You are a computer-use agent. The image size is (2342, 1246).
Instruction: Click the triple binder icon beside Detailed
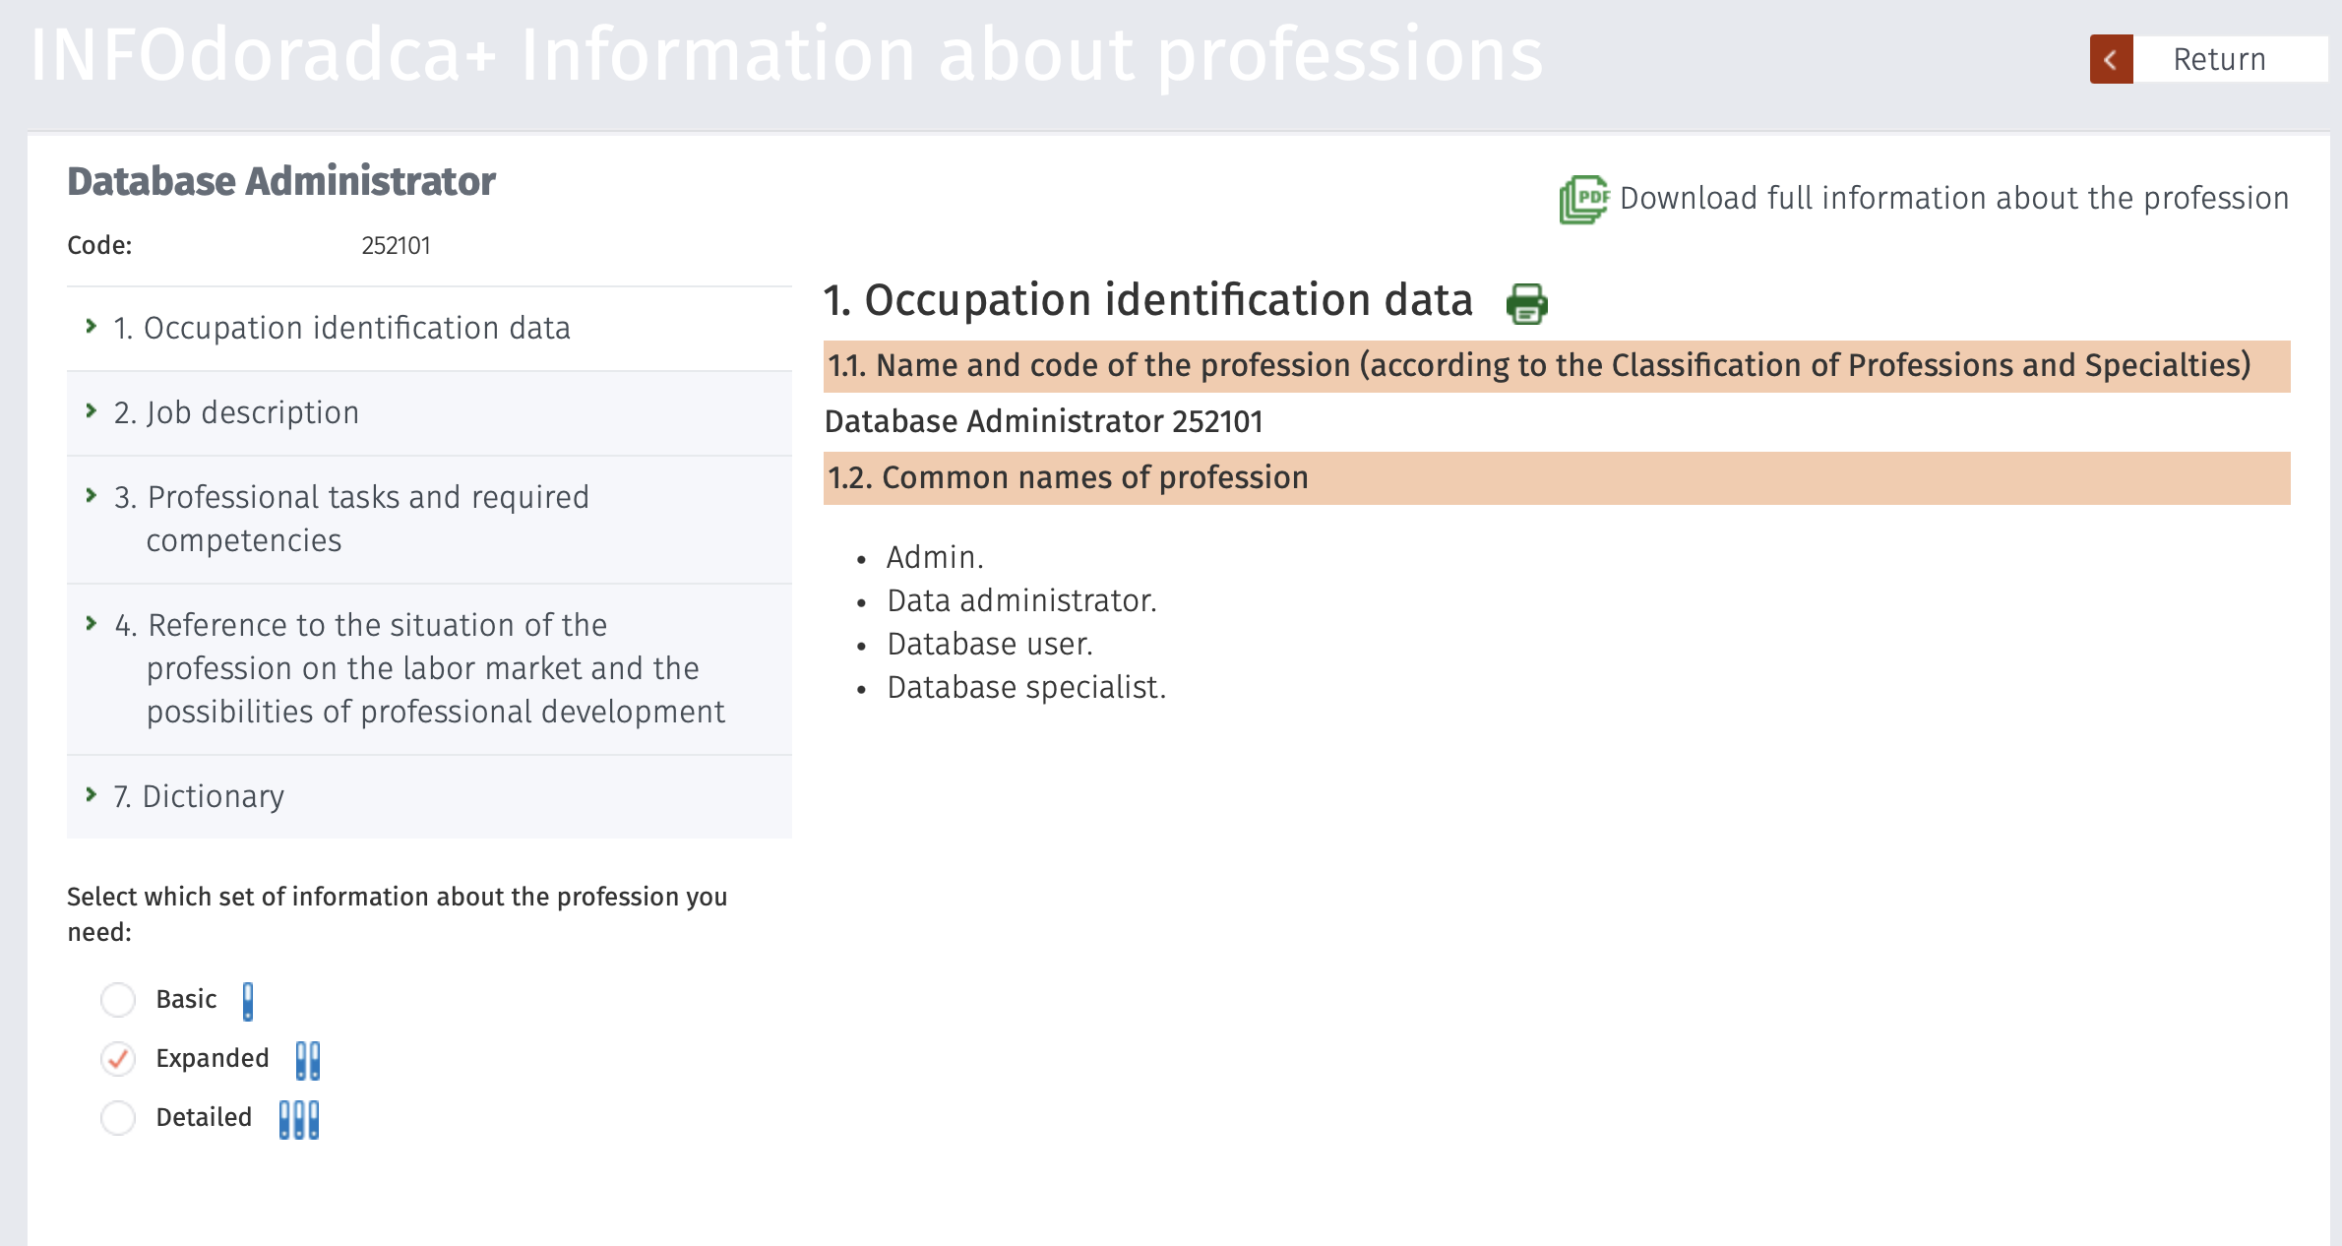299,1119
